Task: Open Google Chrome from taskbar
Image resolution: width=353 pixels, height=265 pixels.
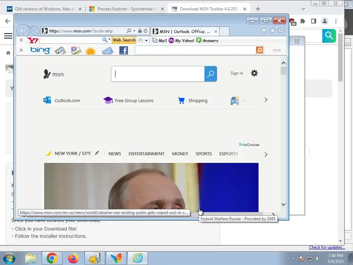Action: 52,258
